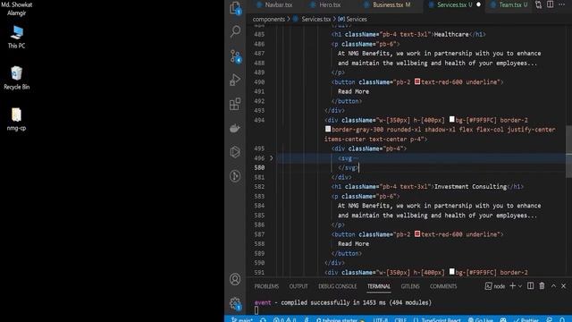Switch to Team.tsx tab
This screenshot has width=572, height=322.
click(509, 4)
